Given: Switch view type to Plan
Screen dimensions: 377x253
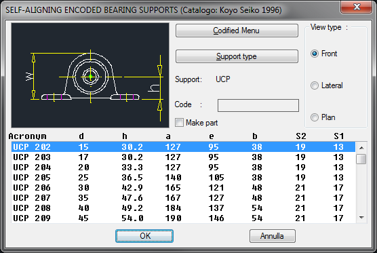Looking at the screenshot, I should pos(315,117).
